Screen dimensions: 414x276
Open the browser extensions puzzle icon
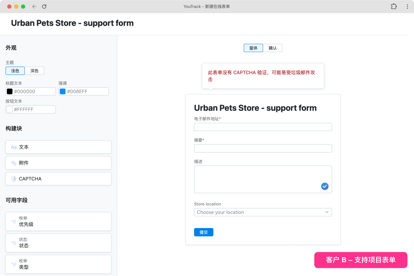point(394,7)
